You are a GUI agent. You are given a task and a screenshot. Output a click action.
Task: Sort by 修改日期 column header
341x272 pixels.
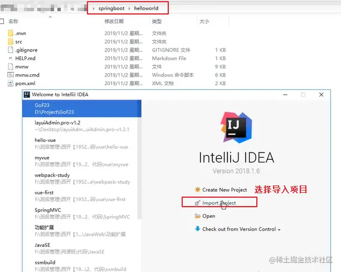tap(114, 21)
